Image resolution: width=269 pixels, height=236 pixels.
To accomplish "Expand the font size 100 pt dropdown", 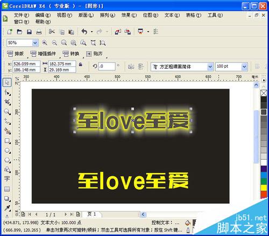I will pos(244,67).
